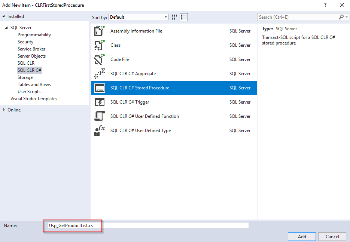350x242 pixels.
Task: Collapse the SQL Server tree node
Action: (x=6, y=28)
